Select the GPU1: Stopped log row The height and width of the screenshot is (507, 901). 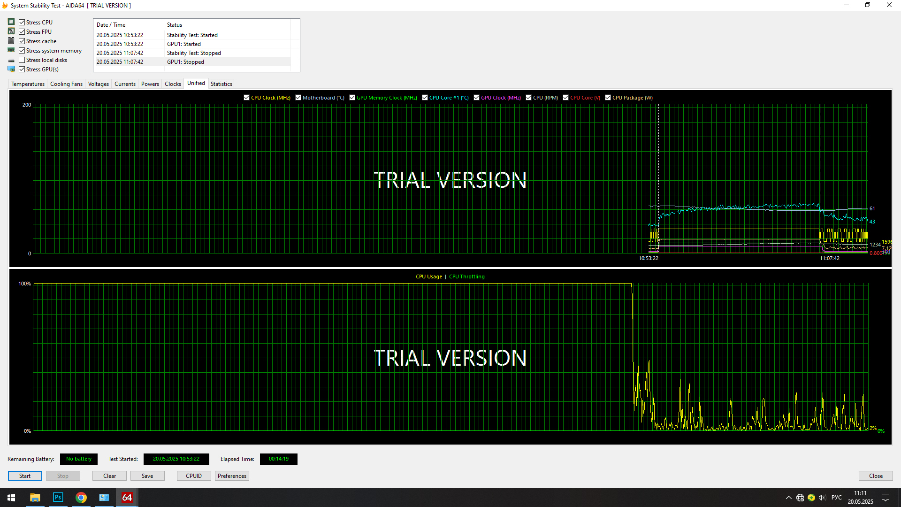pos(192,62)
